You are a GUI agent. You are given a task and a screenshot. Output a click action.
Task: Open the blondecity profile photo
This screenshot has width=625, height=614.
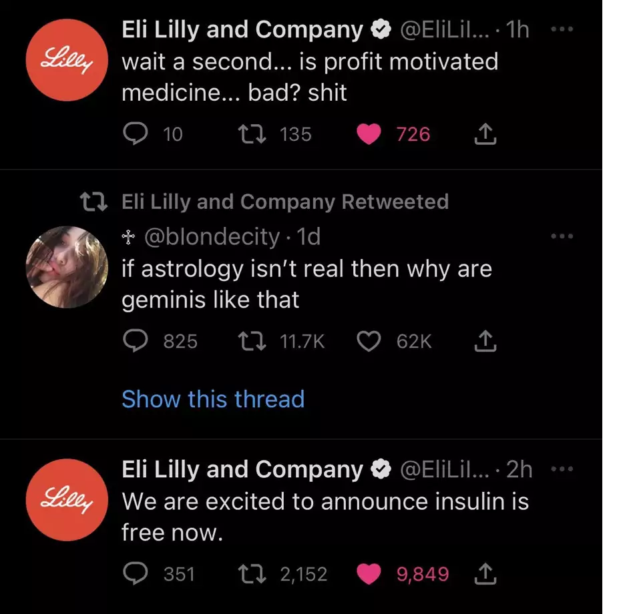tap(67, 267)
